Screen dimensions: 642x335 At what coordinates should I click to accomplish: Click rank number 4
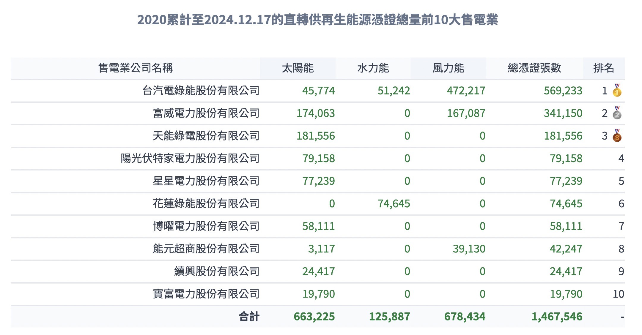(x=621, y=158)
